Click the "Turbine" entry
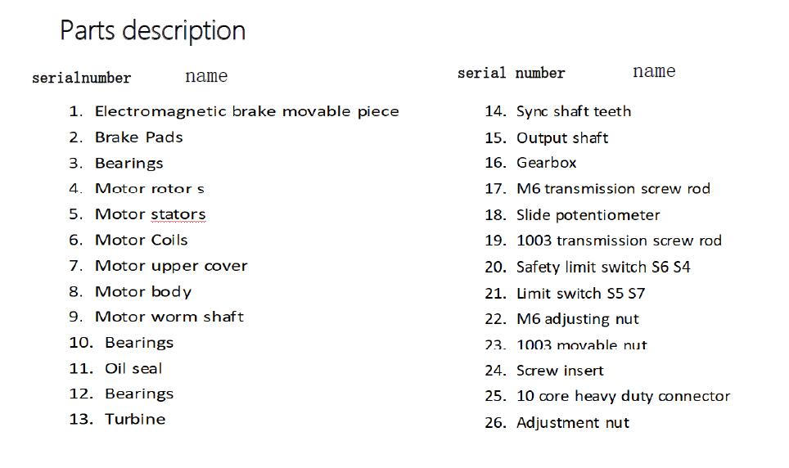789x468 pixels. 134,419
